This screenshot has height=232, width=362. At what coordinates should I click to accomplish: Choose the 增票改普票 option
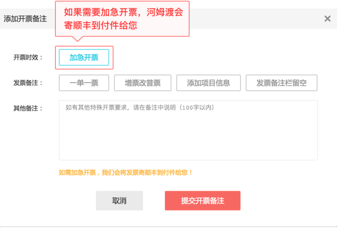142,83
